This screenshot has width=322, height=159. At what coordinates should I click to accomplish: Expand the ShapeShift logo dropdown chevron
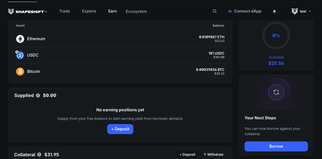[x=46, y=12]
